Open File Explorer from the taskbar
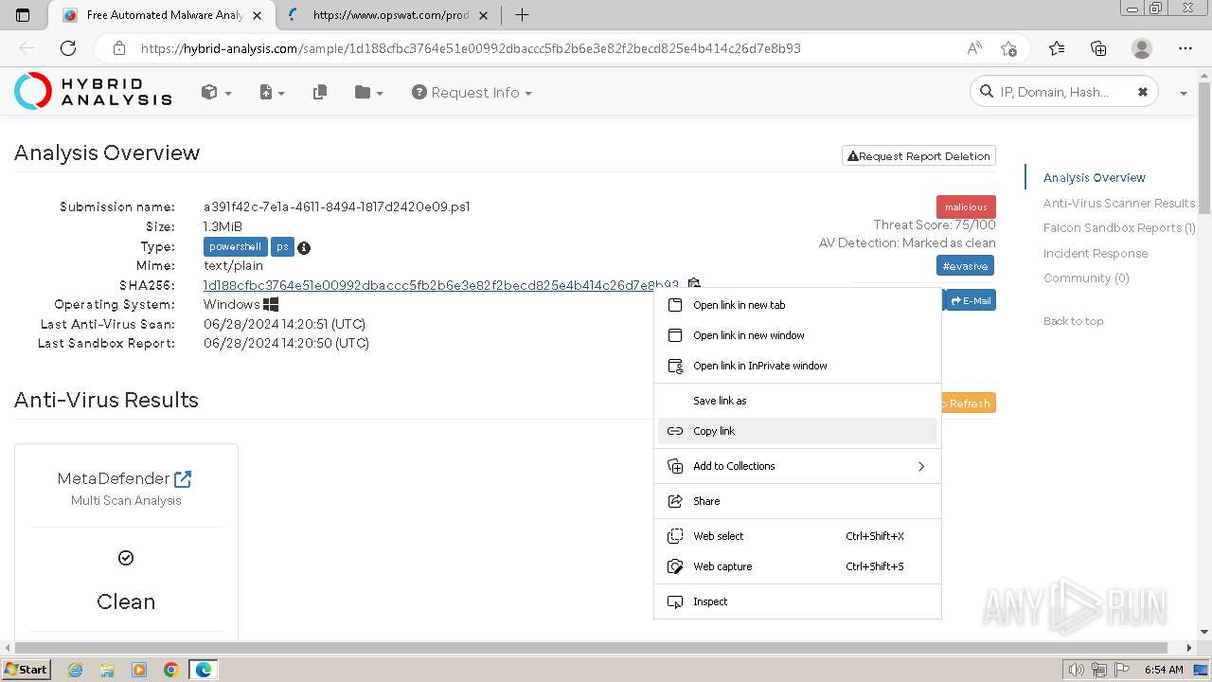This screenshot has width=1212, height=682. pyautogui.click(x=107, y=670)
